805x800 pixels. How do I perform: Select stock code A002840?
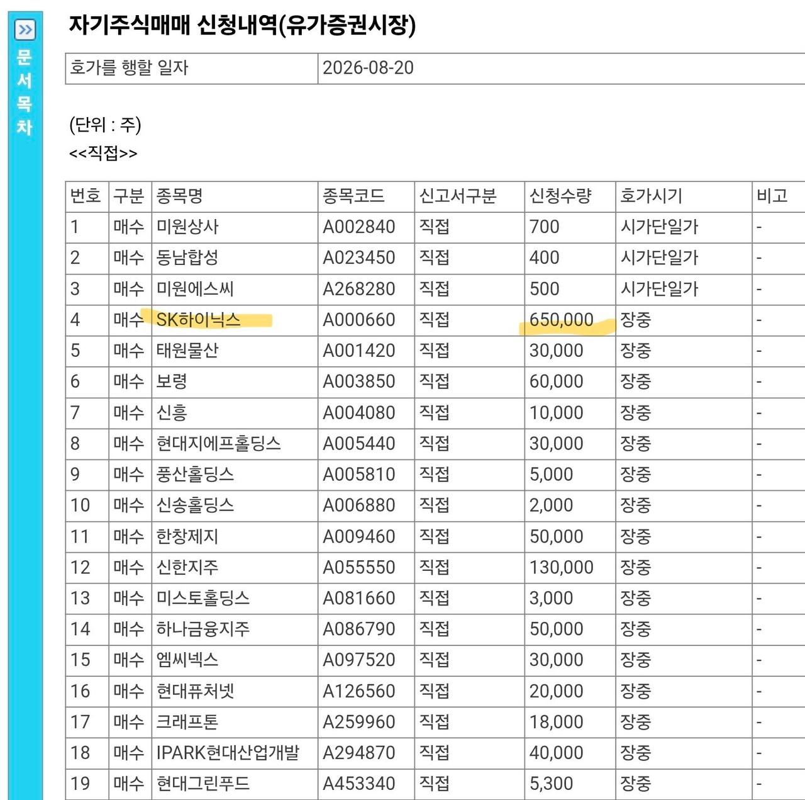point(359,227)
